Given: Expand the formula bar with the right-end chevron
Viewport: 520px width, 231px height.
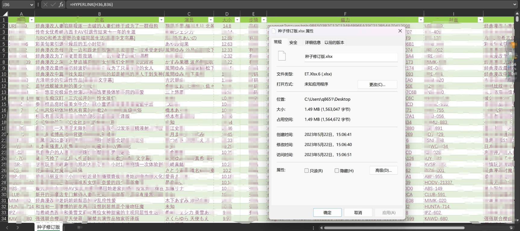Looking at the screenshot, I should 515,5.
